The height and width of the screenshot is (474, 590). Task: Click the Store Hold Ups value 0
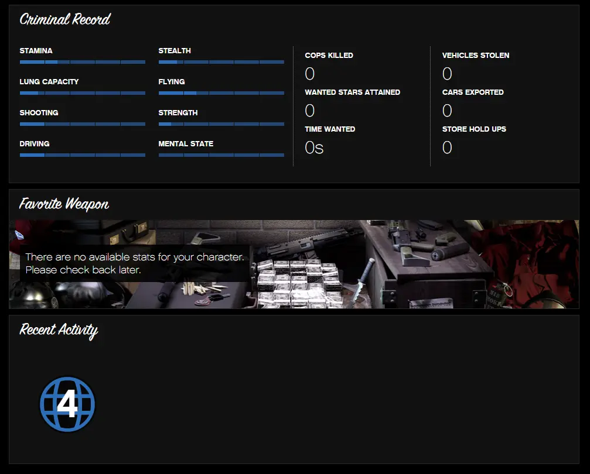(x=447, y=147)
